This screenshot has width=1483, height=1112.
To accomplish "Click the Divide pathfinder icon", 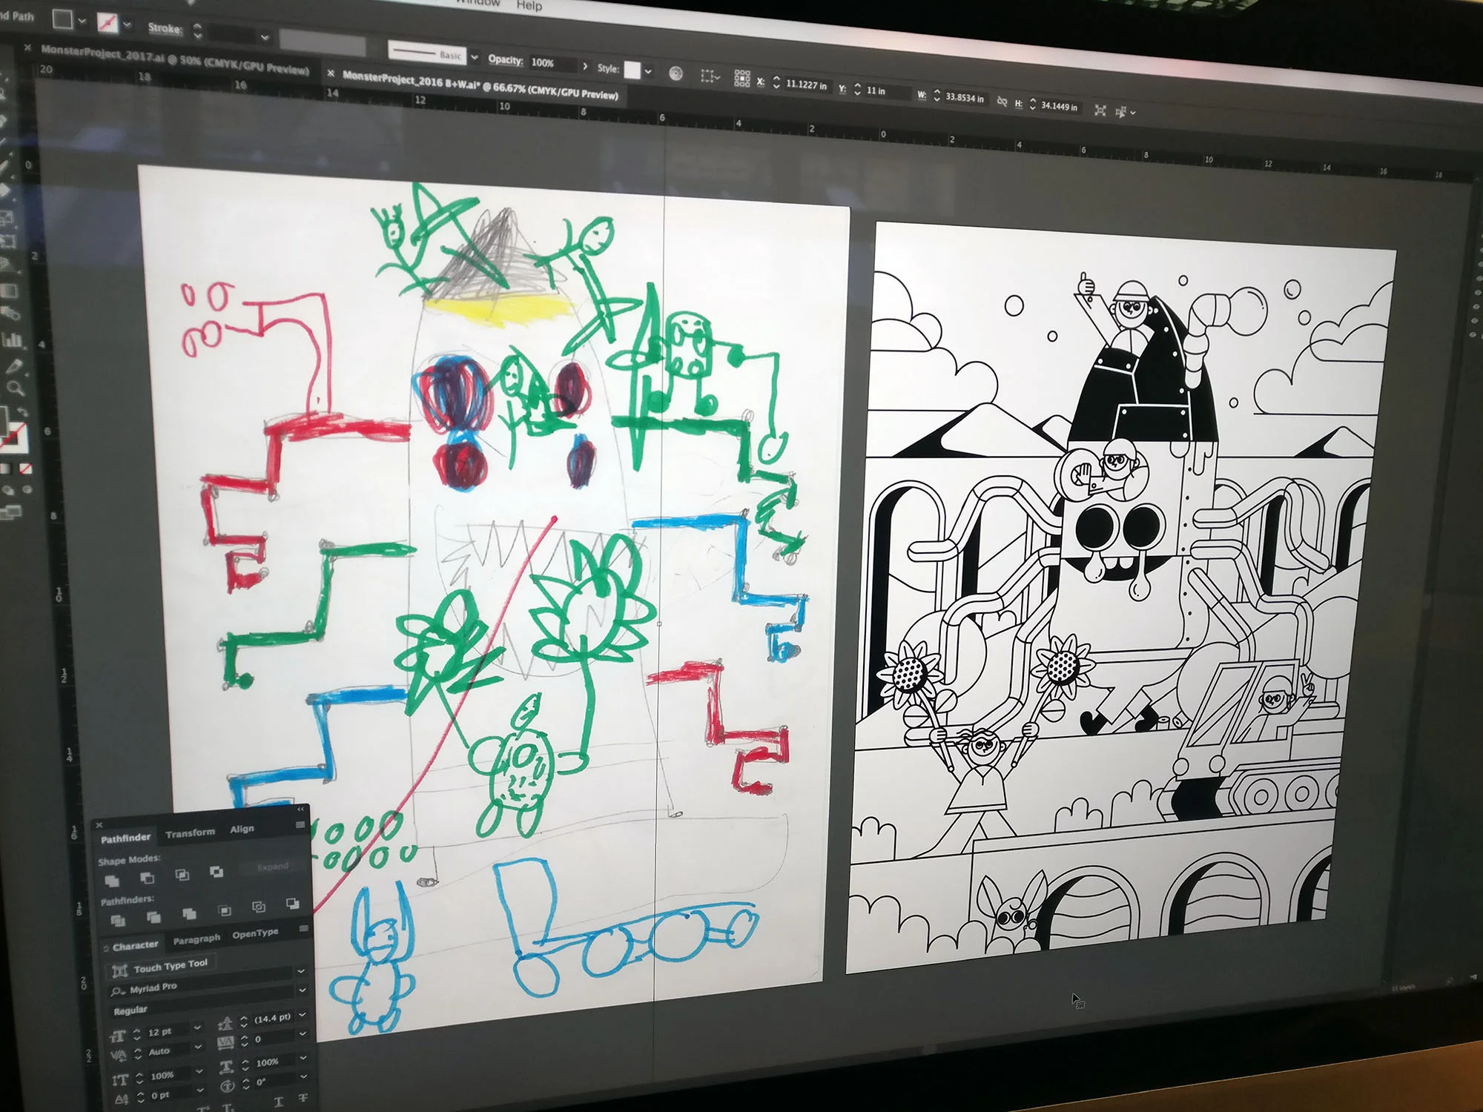I will click(117, 921).
